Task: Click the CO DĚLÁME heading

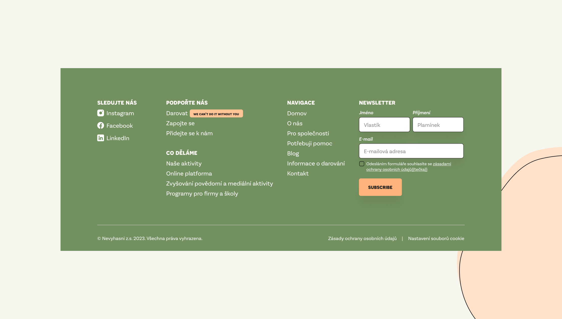Action: [182, 153]
